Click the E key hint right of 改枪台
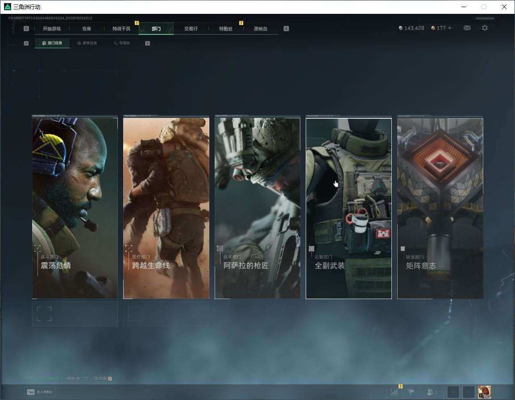 click(x=286, y=29)
